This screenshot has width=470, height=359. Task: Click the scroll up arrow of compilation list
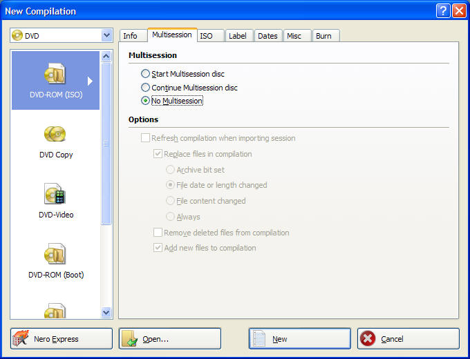click(106, 57)
